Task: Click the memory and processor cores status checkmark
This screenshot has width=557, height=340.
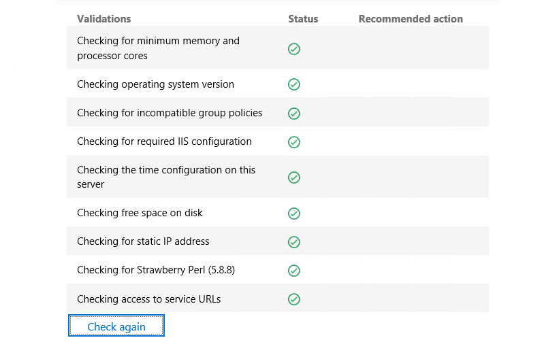Action: (293, 49)
